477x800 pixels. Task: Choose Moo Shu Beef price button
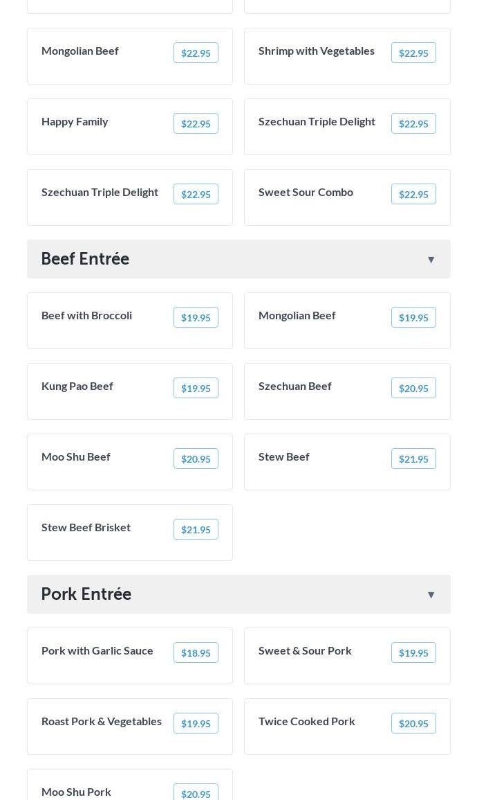(x=196, y=459)
